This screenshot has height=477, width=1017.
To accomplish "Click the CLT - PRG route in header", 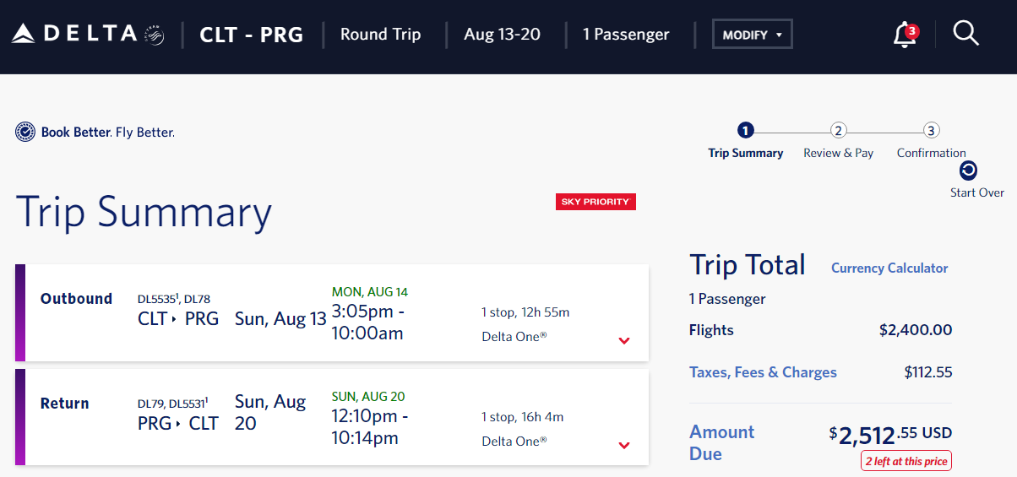I will (251, 35).
